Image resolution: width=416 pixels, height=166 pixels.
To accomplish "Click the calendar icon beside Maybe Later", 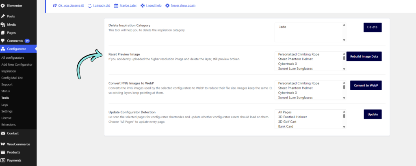I will pyautogui.click(x=116, y=6).
